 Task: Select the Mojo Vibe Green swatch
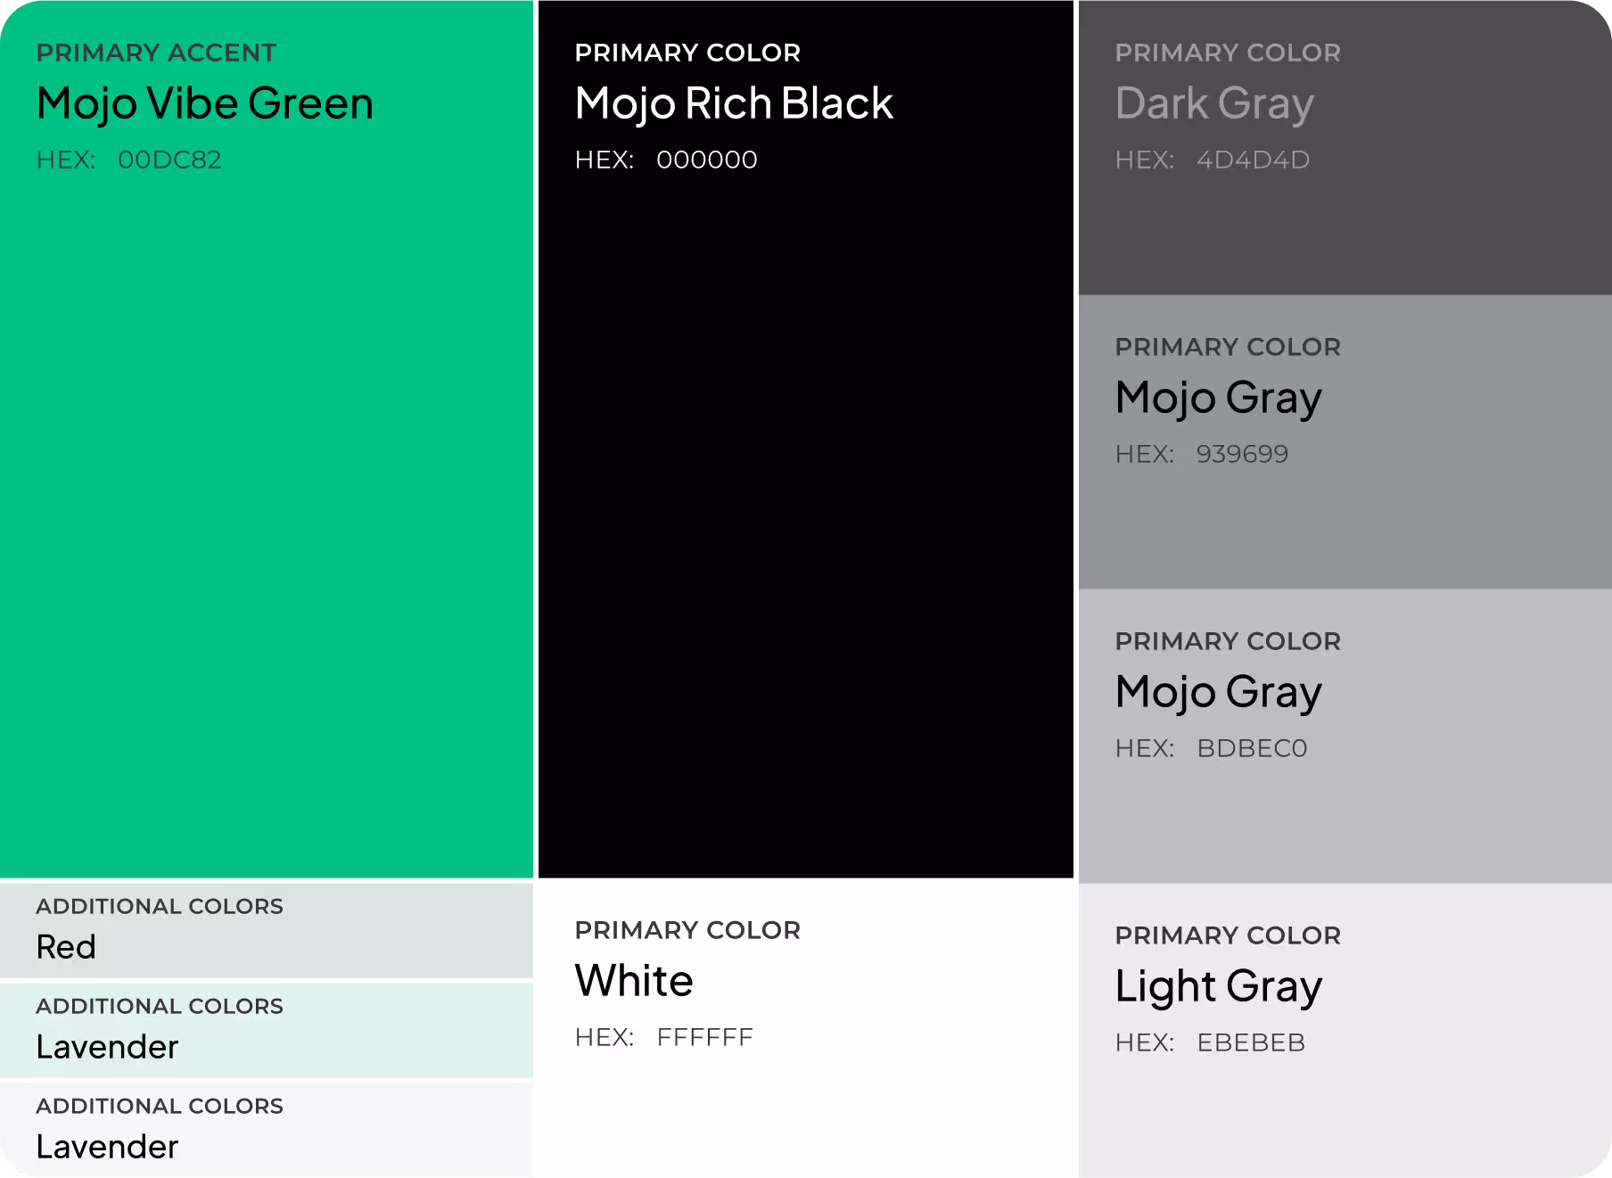pyautogui.click(x=267, y=439)
